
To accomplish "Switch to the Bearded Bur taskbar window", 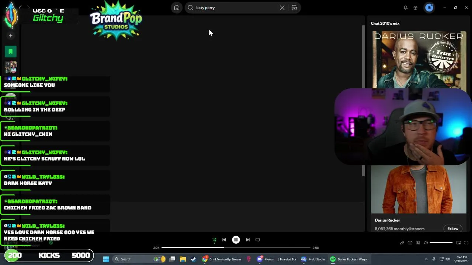I will coord(287,259).
